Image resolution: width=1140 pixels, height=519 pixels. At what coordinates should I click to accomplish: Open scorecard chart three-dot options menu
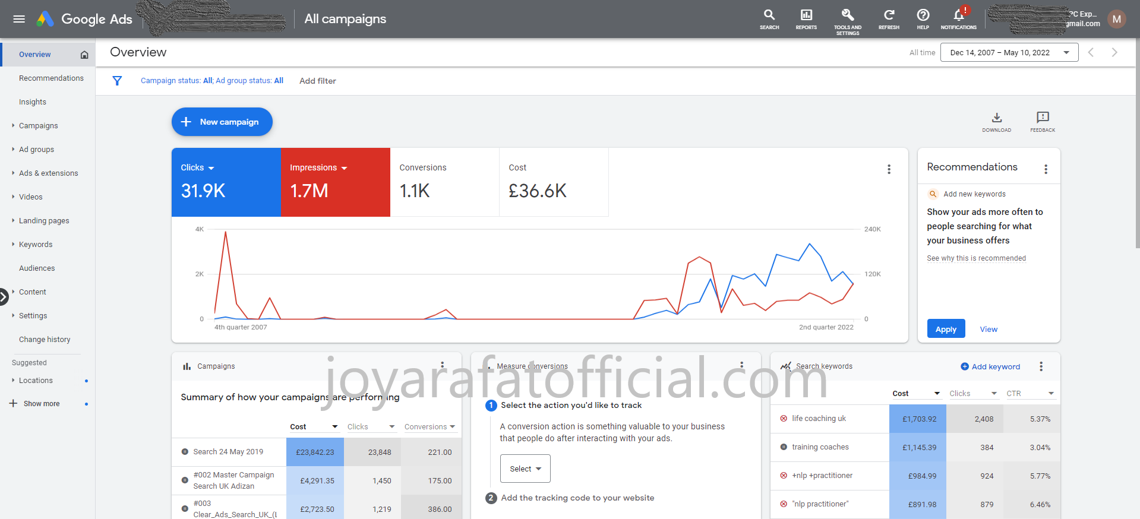click(889, 169)
